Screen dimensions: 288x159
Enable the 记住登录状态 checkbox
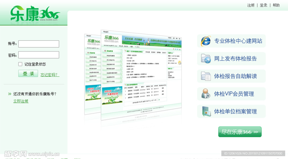click(x=20, y=64)
